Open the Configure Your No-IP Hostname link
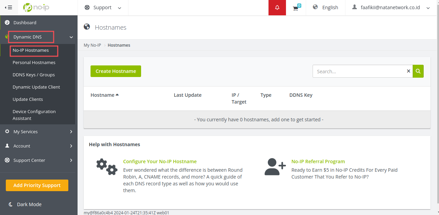This screenshot has height=215, width=439. (160, 162)
